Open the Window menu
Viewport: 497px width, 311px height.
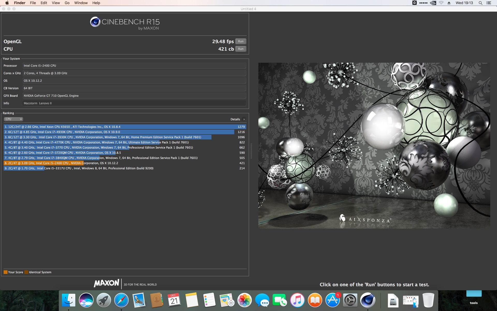click(81, 3)
